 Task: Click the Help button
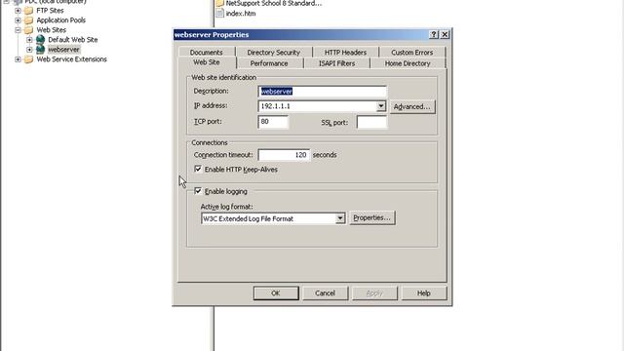click(x=424, y=293)
